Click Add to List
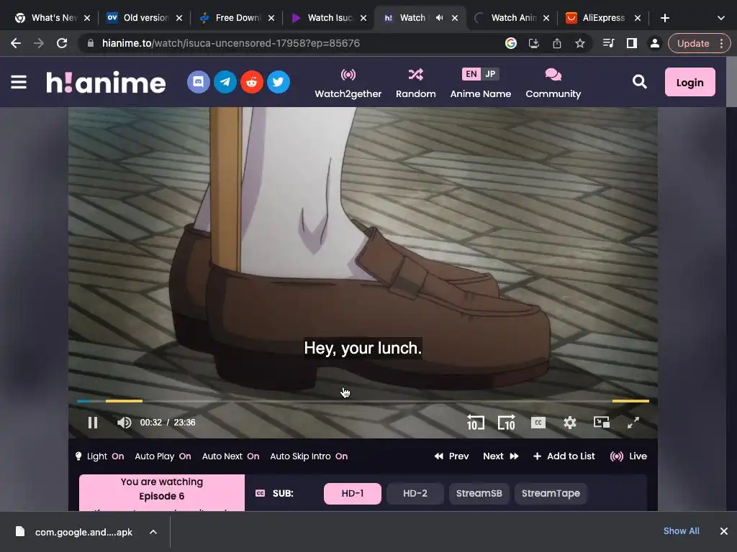The image size is (737, 552). [x=564, y=456]
